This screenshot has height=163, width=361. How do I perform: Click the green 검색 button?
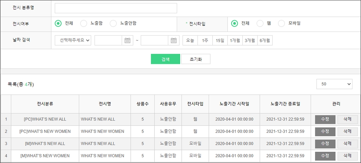(x=165, y=59)
